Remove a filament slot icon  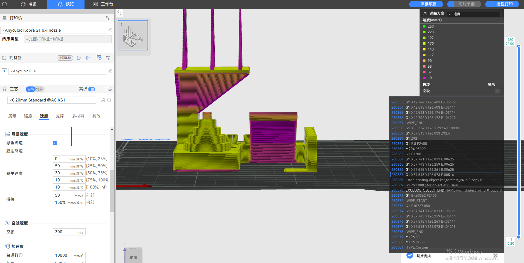coord(88,58)
